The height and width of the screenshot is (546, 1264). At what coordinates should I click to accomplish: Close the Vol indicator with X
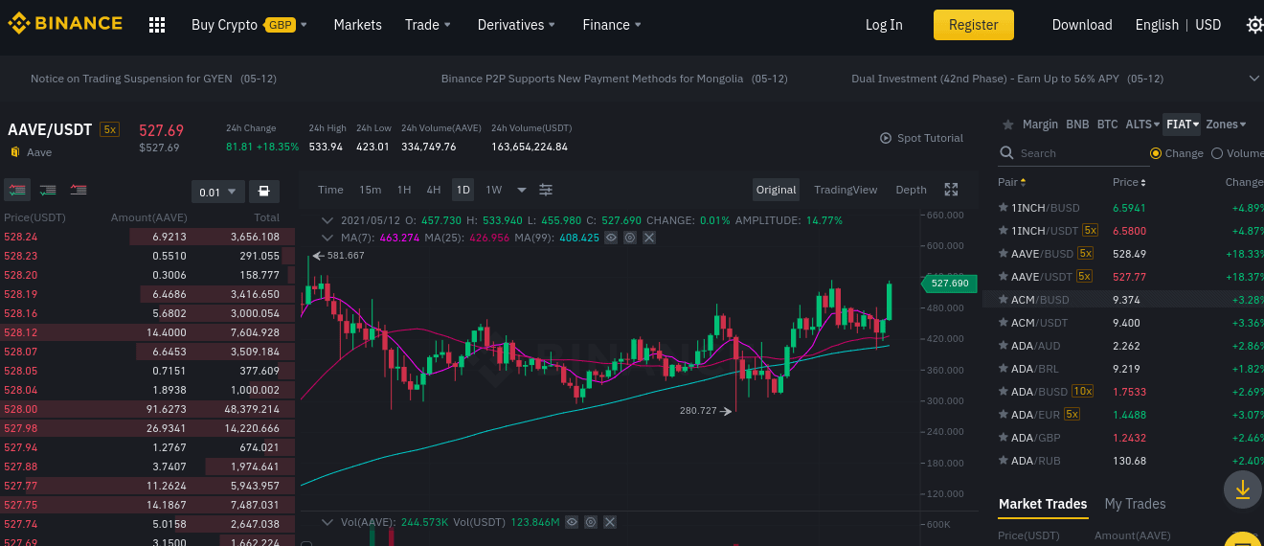tap(610, 522)
